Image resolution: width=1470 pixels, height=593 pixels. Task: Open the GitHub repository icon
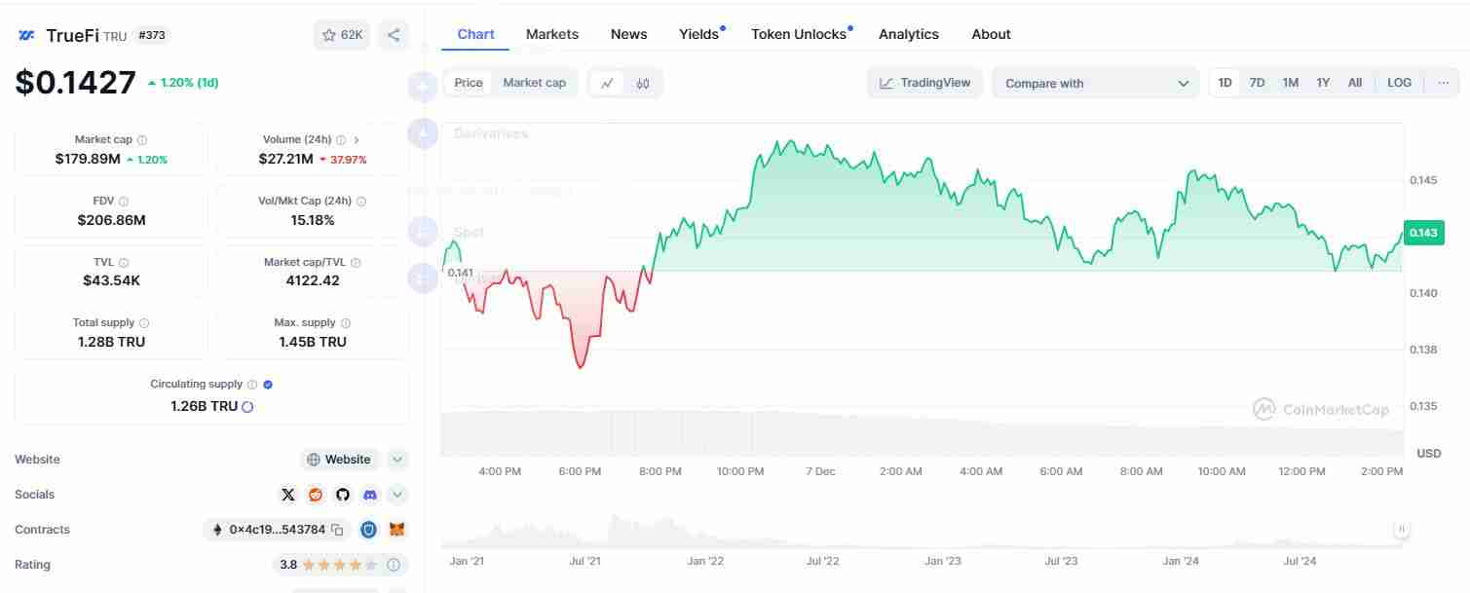343,495
